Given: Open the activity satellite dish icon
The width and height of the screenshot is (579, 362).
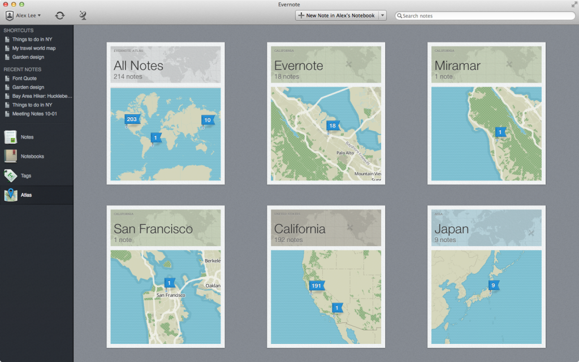Looking at the screenshot, I should tap(83, 15).
